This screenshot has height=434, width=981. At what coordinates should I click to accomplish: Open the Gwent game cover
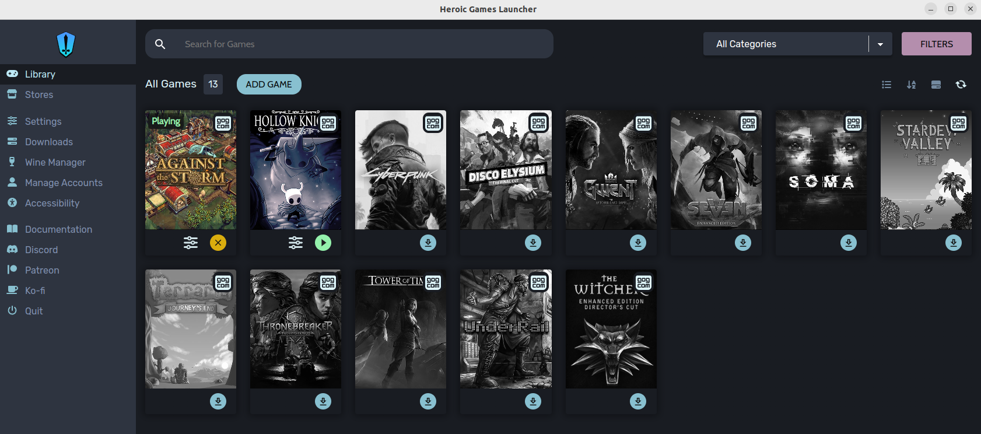click(x=611, y=170)
